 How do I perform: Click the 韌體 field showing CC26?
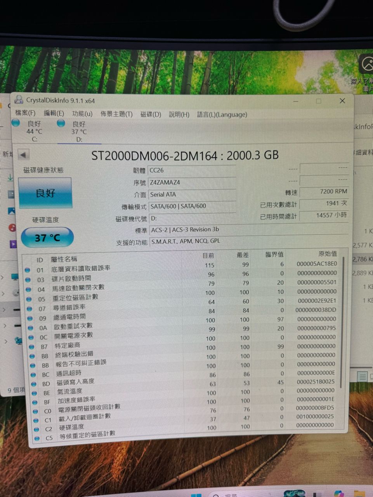pyautogui.click(x=193, y=170)
